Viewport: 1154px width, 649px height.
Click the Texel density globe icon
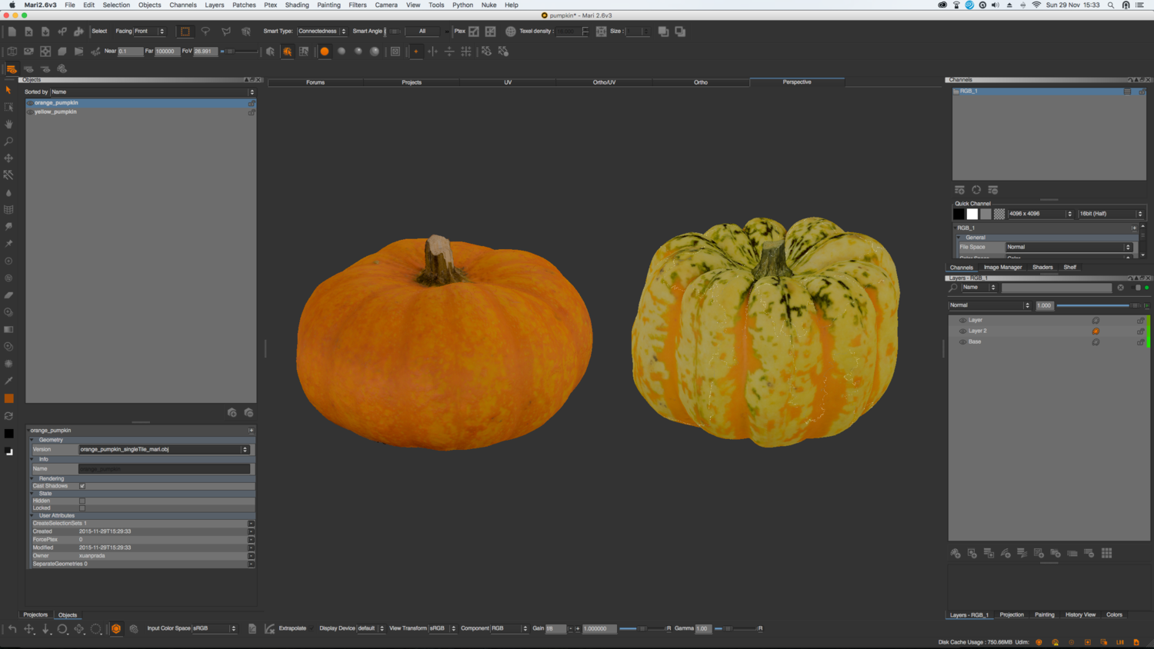point(510,32)
